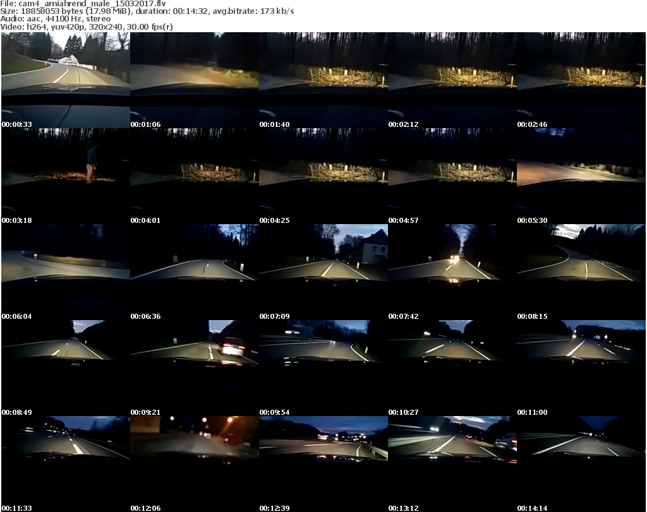Viewport: 647px width, 512px height.
Task: Open the frame thumbnail stamped 00:01:06
Action: 195,80
